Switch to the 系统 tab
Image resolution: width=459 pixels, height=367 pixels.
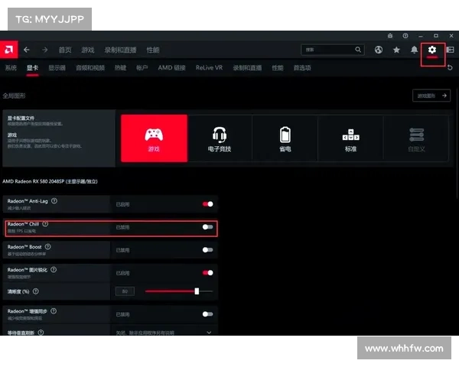click(x=11, y=68)
